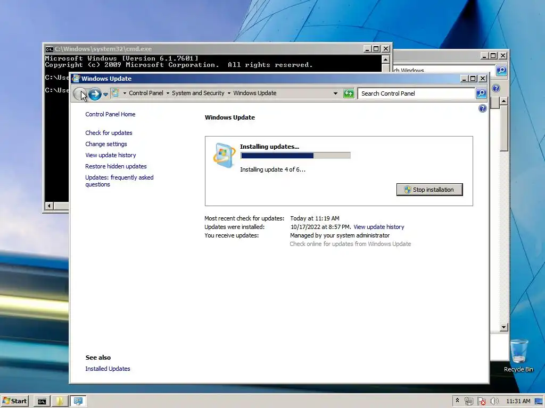Select the System and Security breadcrumb

(198, 93)
